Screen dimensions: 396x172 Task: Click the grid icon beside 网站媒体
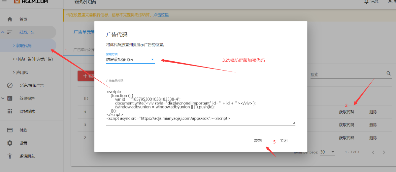[10, 111]
